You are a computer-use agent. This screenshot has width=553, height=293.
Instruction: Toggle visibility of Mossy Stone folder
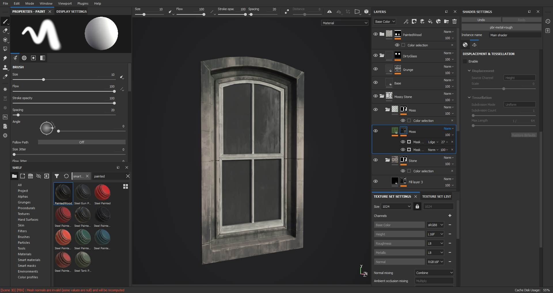click(376, 96)
